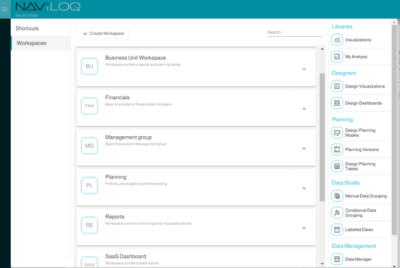The width and height of the screenshot is (400, 268).
Task: Click 'Profit & Loss budgeting and forecasting' description
Action: point(136,184)
